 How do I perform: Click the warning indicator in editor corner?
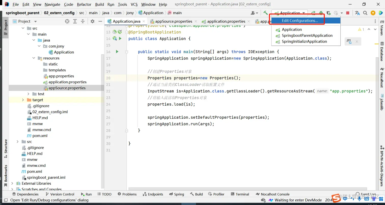click(361, 29)
